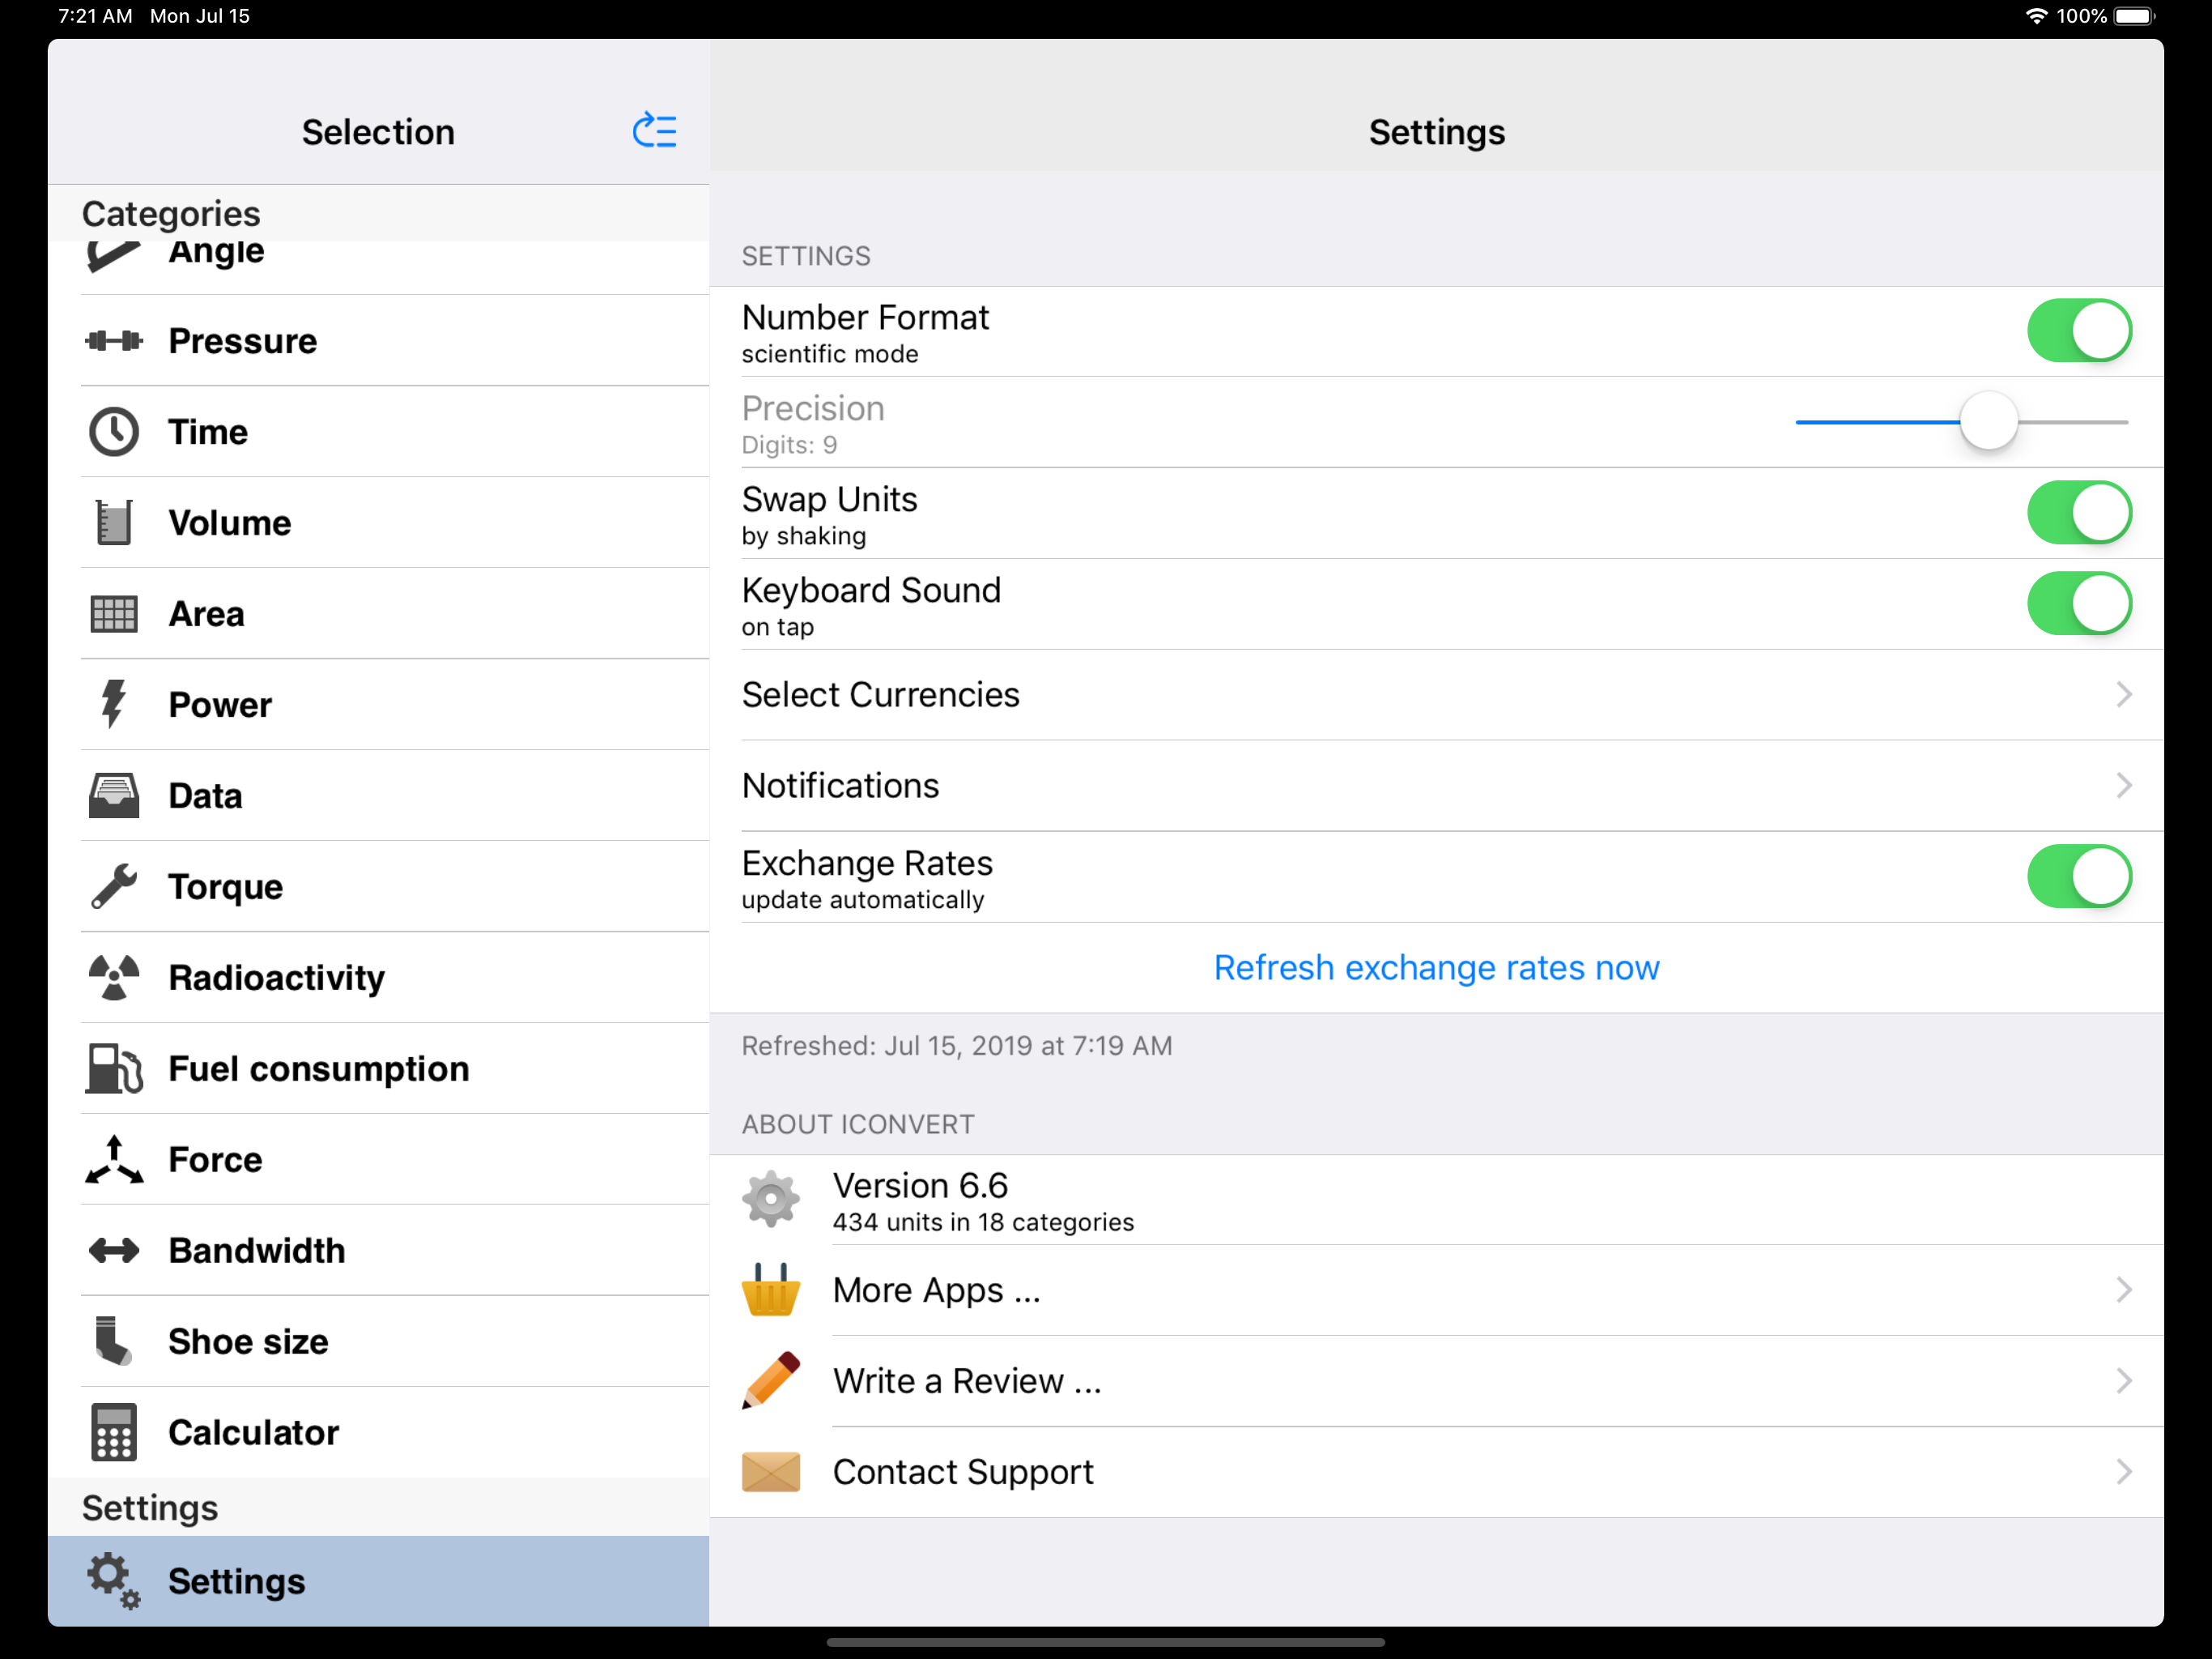Image resolution: width=2212 pixels, height=1659 pixels.
Task: Select the Settings item in sidebar
Action: click(236, 1581)
